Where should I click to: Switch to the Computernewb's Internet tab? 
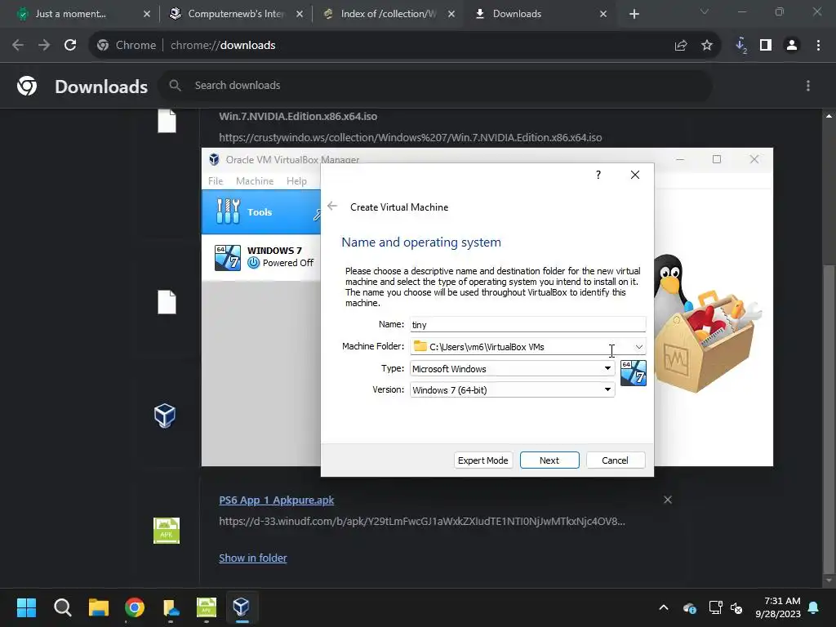click(x=236, y=14)
